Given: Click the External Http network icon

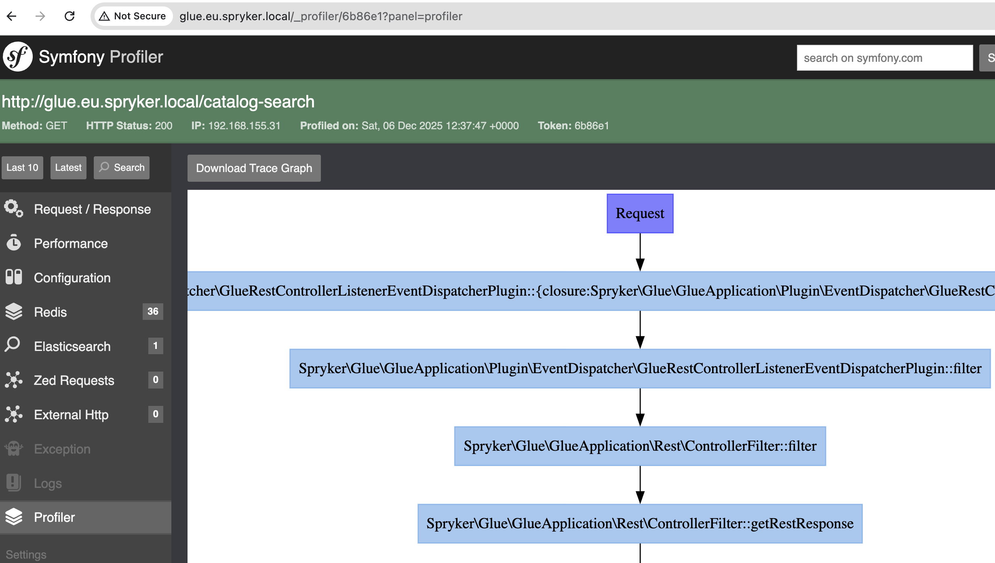Looking at the screenshot, I should 13,414.
